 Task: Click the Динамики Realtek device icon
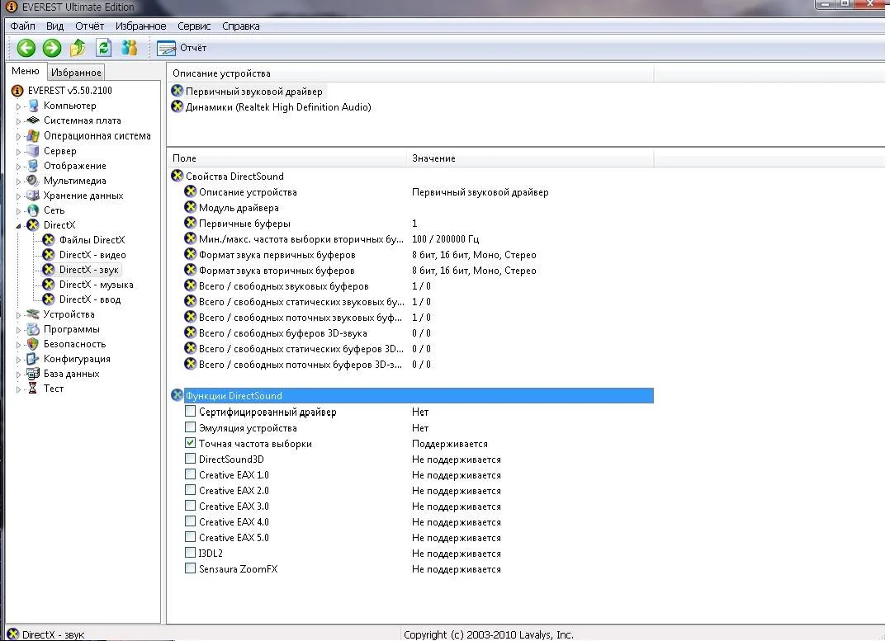pos(177,106)
